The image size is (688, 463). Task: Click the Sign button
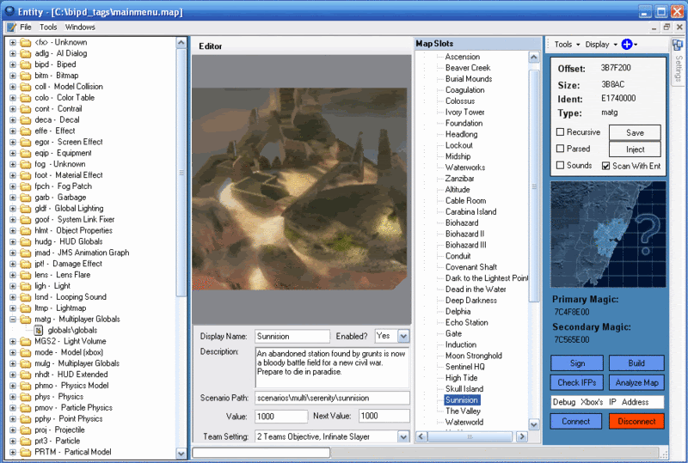click(x=577, y=363)
